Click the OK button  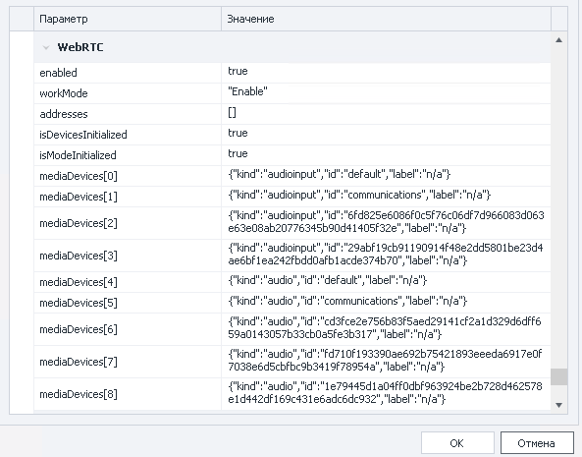[x=457, y=443]
